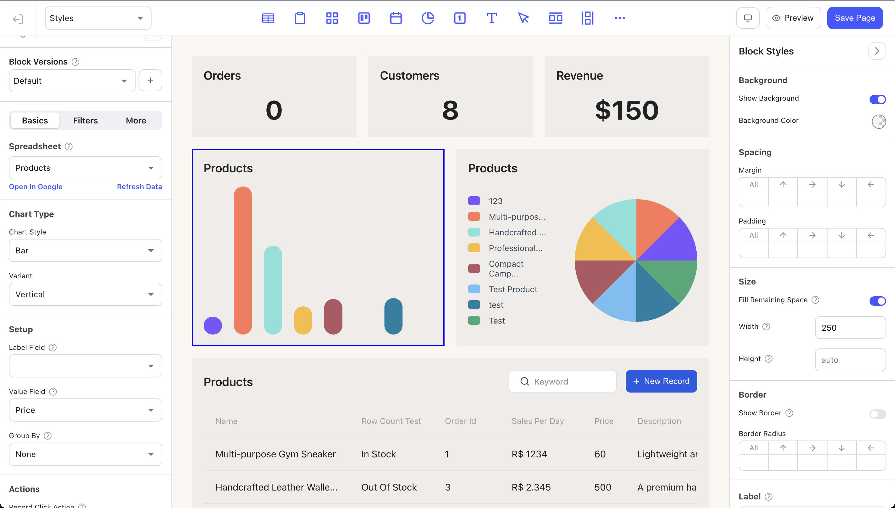Select the calendar block icon

395,18
